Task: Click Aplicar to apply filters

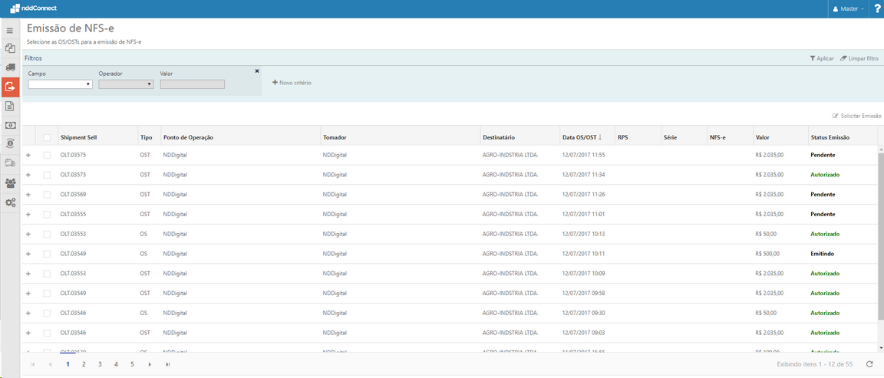Action: (822, 58)
